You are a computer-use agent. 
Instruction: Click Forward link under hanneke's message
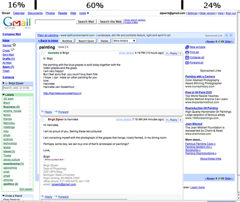(x=63, y=112)
